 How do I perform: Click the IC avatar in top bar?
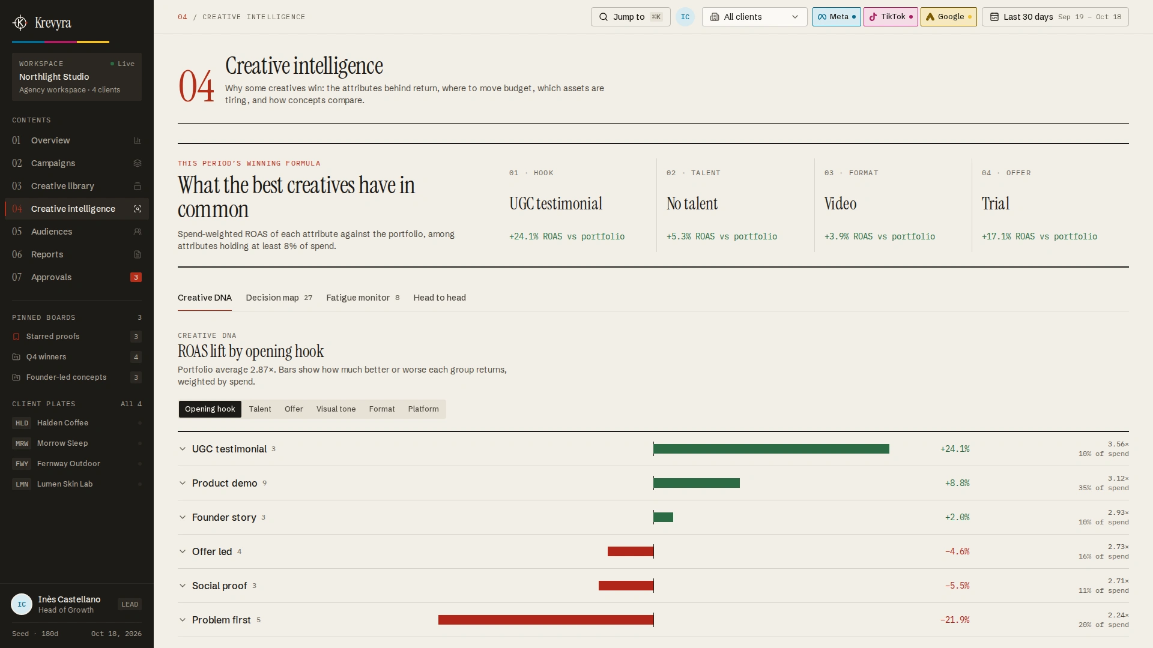685,17
